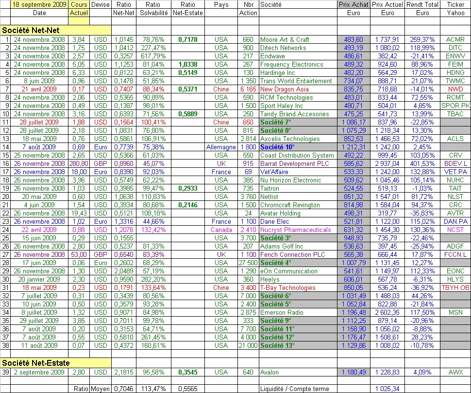
Task: Click the 'Société Net-Net' section header
Action: pos(56,30)
